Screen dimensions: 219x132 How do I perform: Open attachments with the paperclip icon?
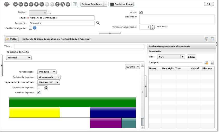pyautogui.click(x=68, y=4)
